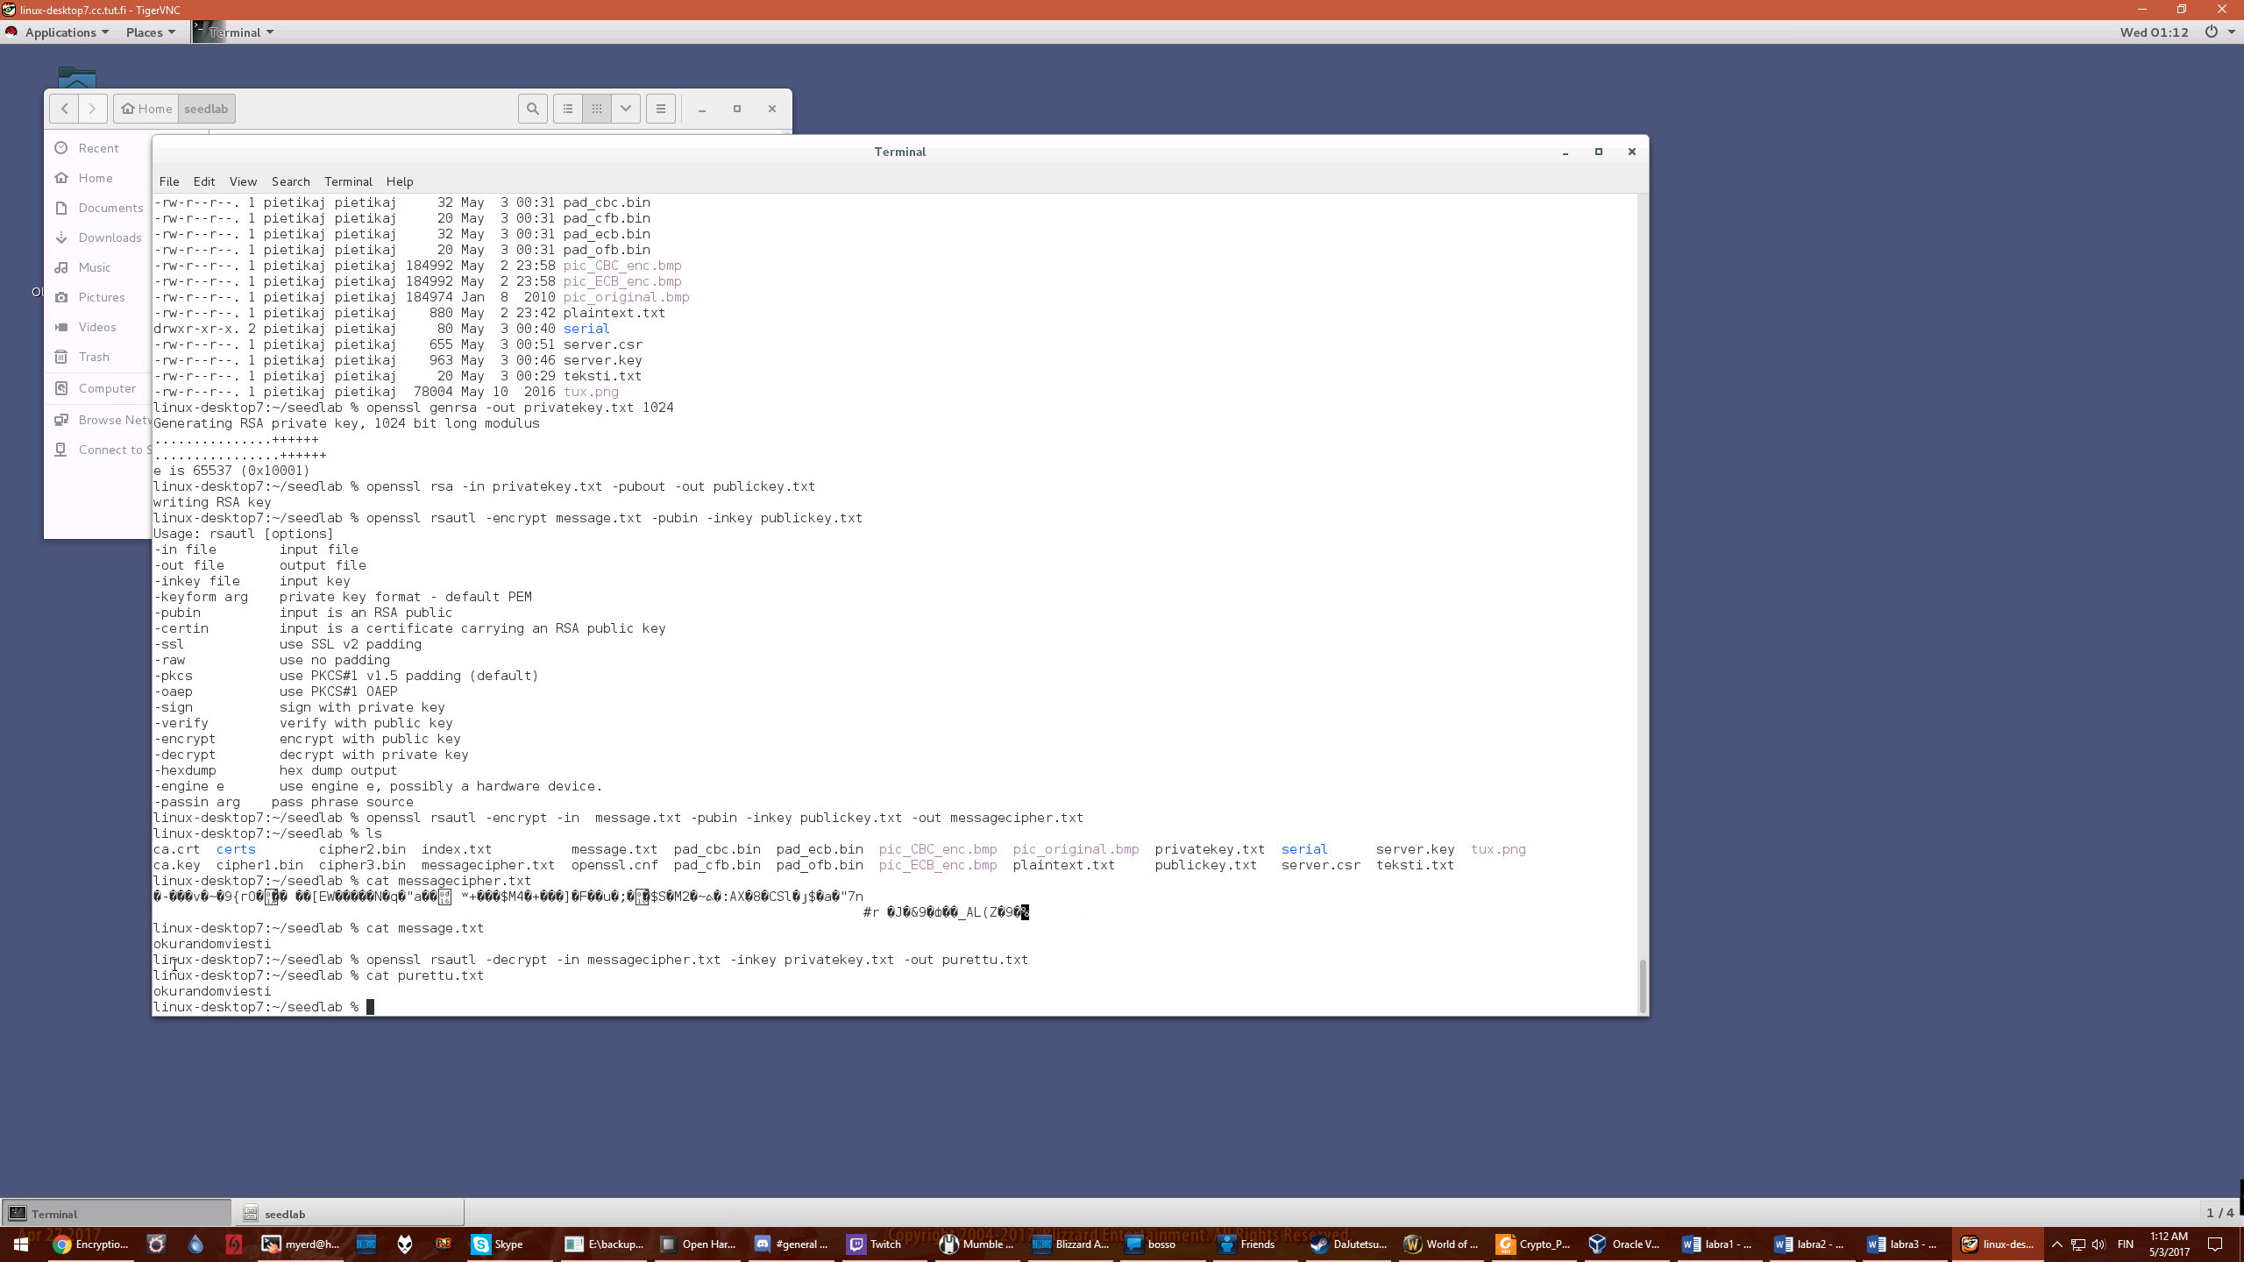
Task: Click the power icon in top panel
Action: tap(2211, 32)
